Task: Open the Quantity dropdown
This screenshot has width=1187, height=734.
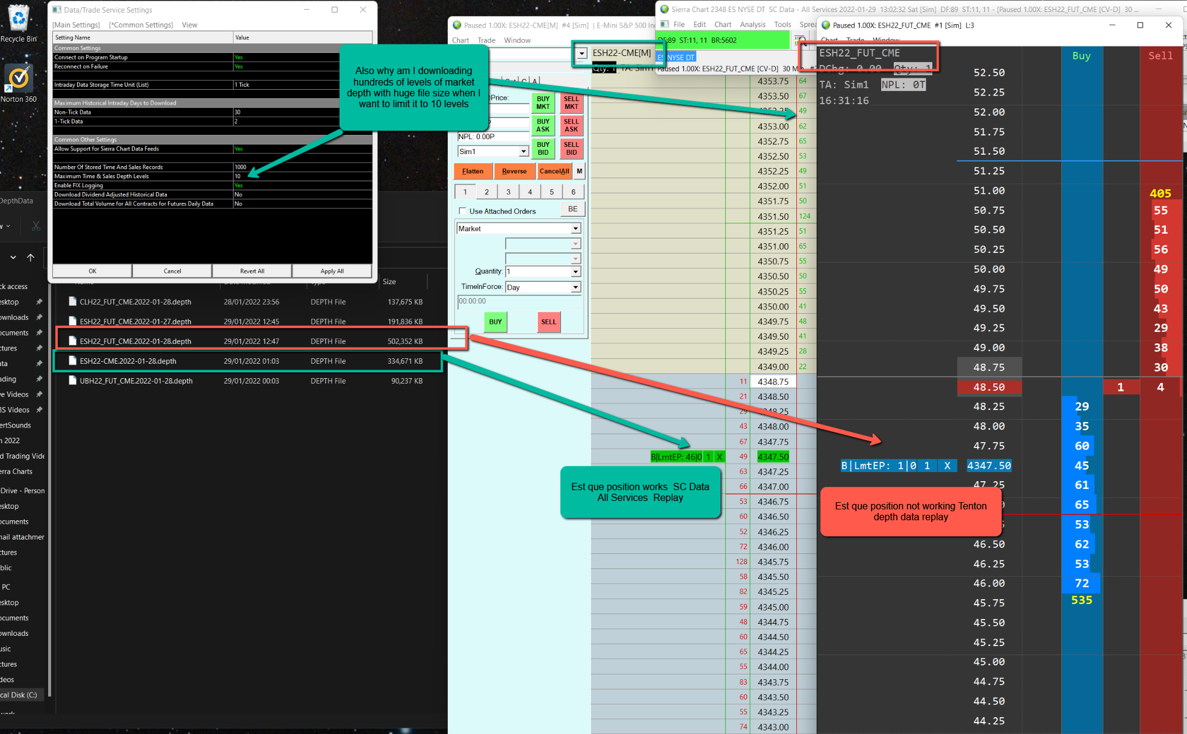Action: (x=576, y=272)
